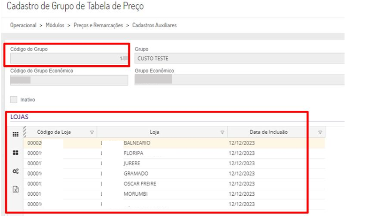
Task: Open the grid settings gears icon
Action: pos(15,171)
